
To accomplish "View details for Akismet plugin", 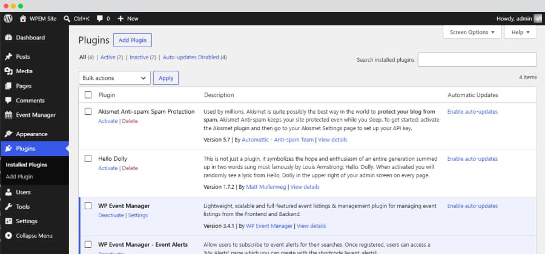I will (x=332, y=140).
